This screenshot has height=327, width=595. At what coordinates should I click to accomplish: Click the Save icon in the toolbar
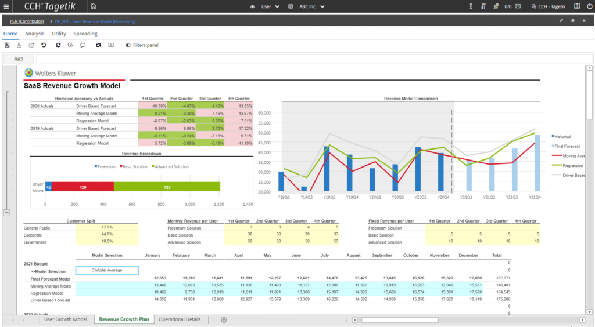(7, 45)
